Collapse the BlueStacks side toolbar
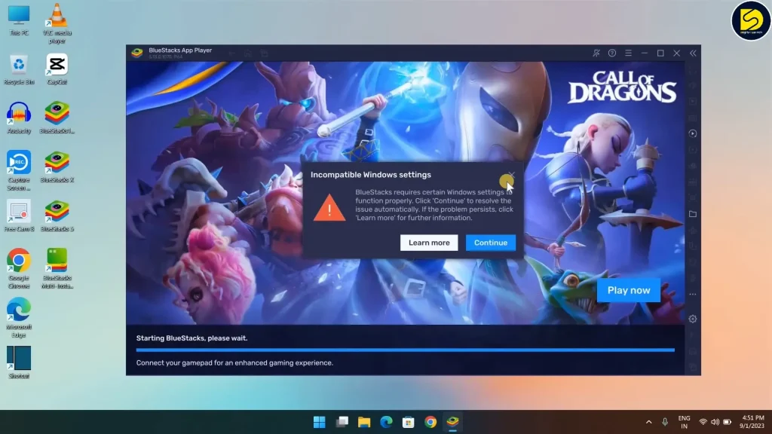Viewport: 772px width, 434px height. tap(693, 53)
